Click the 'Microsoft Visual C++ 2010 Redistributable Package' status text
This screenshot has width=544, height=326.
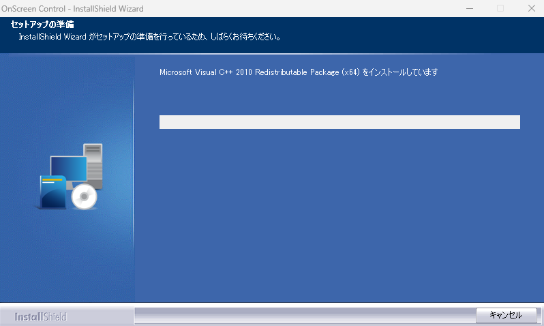[x=299, y=72]
